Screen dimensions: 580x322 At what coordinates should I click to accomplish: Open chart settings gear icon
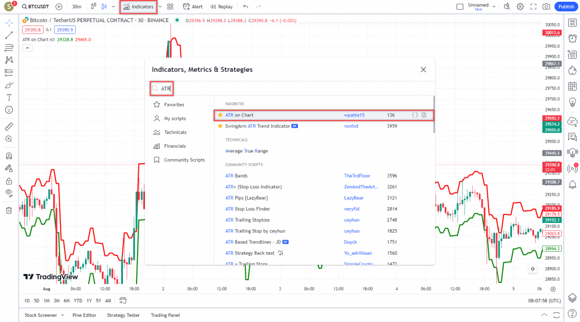[520, 7]
